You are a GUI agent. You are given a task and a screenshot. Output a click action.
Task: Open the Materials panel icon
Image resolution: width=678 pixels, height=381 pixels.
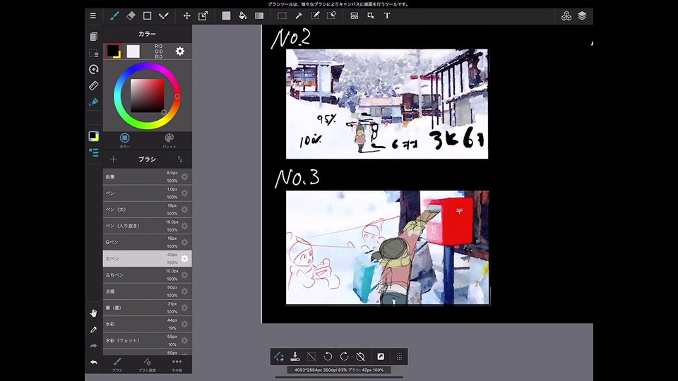(566, 16)
